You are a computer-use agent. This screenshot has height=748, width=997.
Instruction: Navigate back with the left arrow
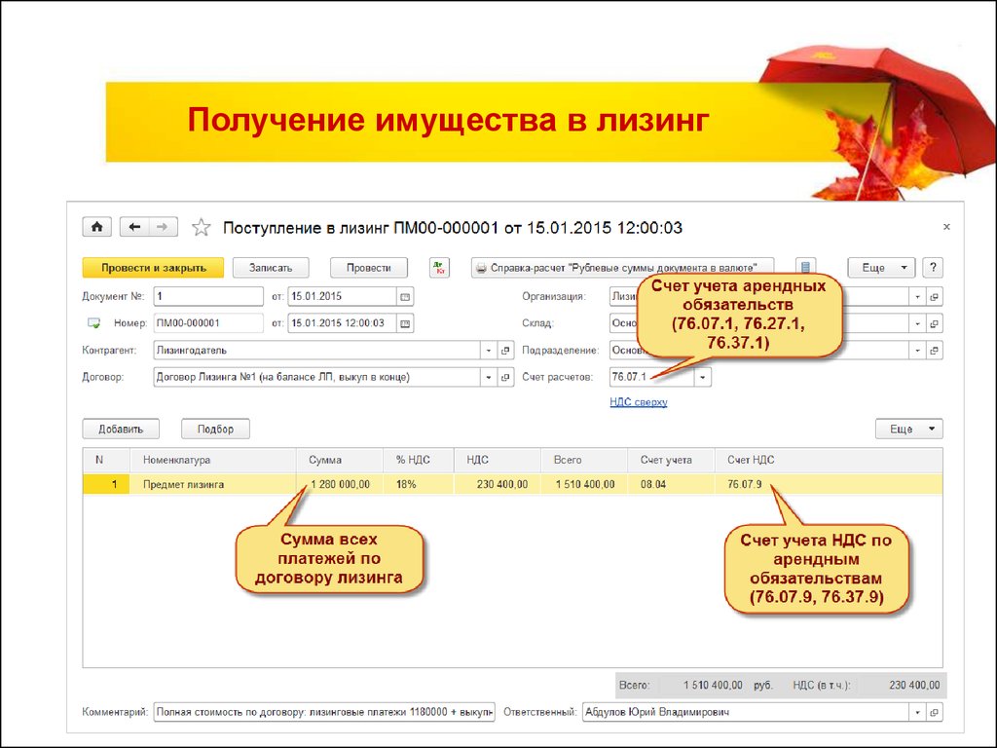tap(134, 227)
